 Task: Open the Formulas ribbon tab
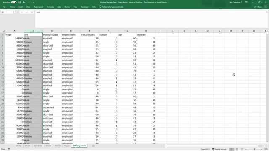50,7
